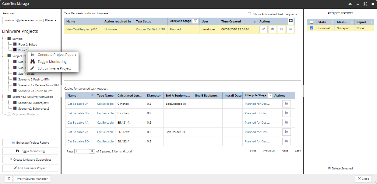Open Cat 5e cable 1A name link

[78, 123]
